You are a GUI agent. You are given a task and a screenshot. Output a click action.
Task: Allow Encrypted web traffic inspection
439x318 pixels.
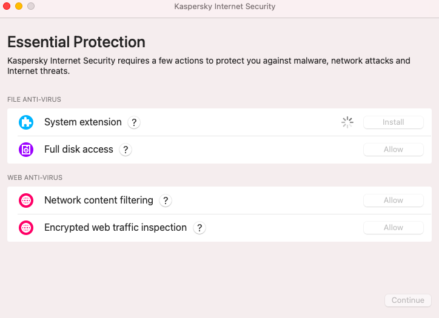tap(393, 228)
